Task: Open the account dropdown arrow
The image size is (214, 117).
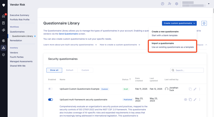Action: [x=209, y=4]
